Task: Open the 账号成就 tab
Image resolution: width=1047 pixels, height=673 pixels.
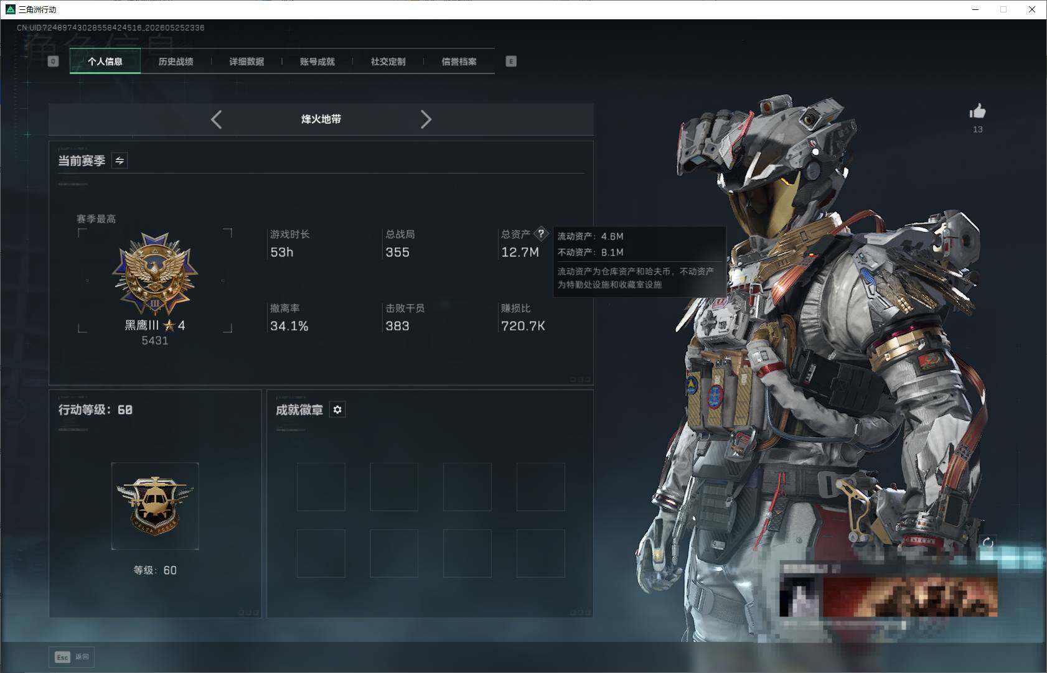Action: tap(317, 61)
